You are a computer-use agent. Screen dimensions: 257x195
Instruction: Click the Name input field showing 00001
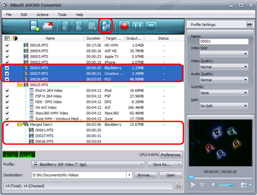[x=224, y=41]
